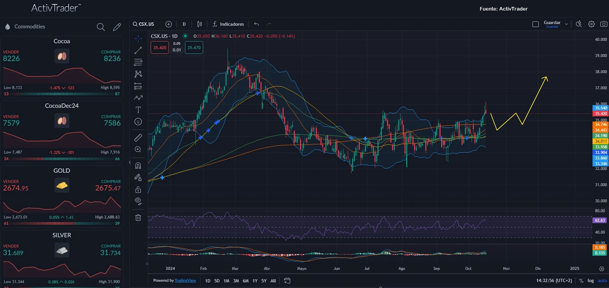
Task: Toggle hide all drawings eye icon
Action: pos(138,201)
